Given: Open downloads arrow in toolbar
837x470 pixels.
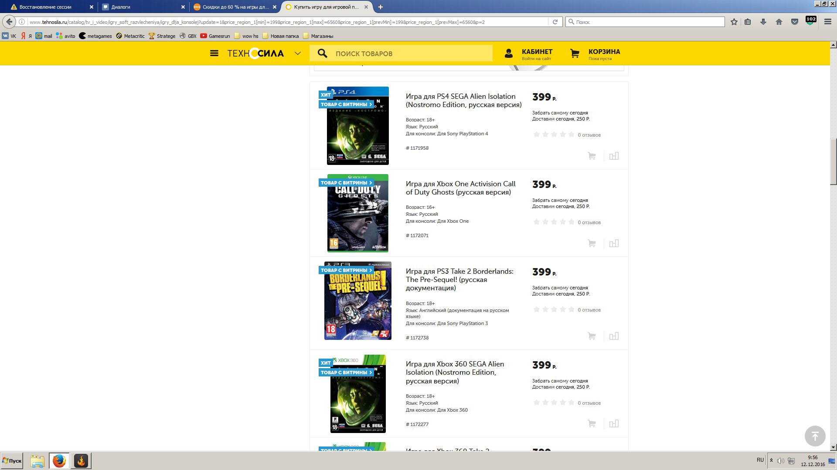Looking at the screenshot, I should [x=763, y=22].
